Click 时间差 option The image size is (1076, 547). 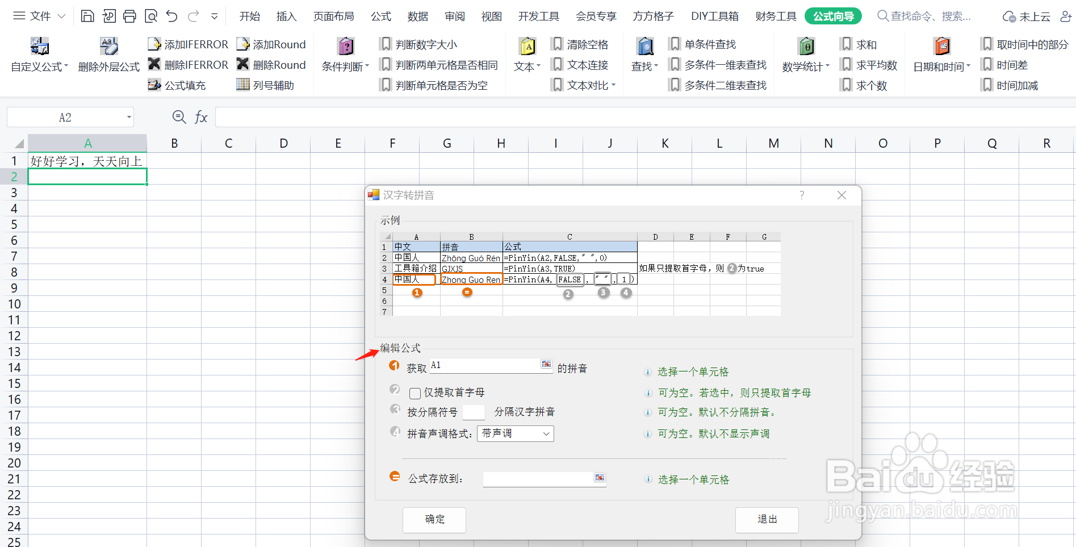[1004, 65]
